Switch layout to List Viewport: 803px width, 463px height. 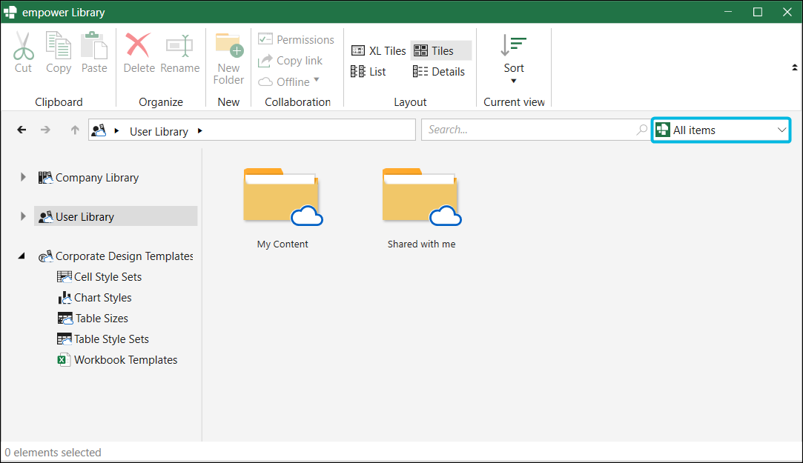(369, 72)
